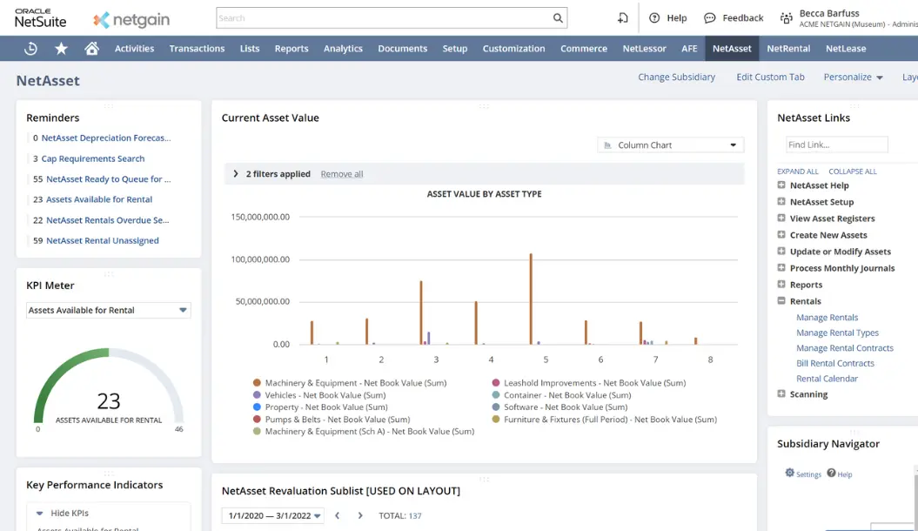Image resolution: width=918 pixels, height=531 pixels.
Task: Open Bill Rental Contracts link
Action: click(834, 363)
